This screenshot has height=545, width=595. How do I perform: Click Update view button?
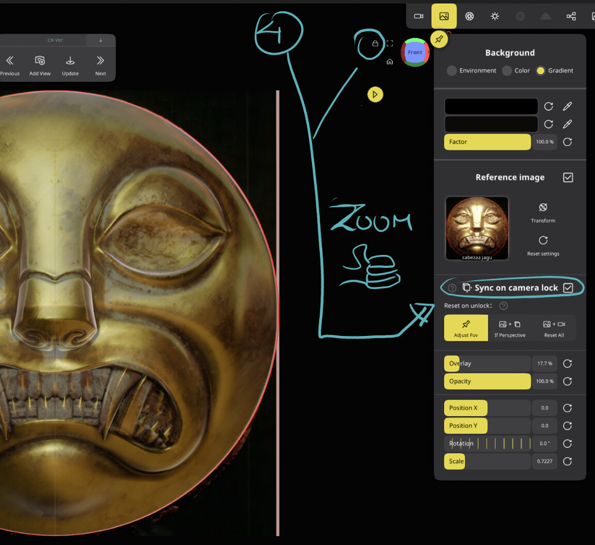tap(70, 65)
